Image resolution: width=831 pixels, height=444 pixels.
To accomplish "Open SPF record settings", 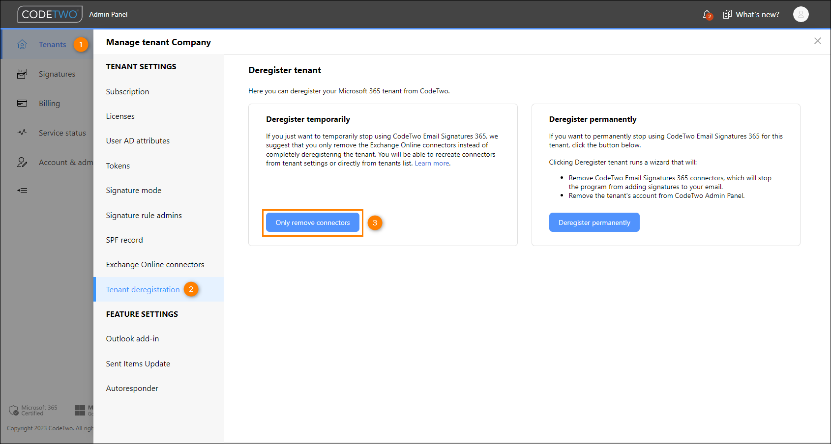I will [158, 240].
